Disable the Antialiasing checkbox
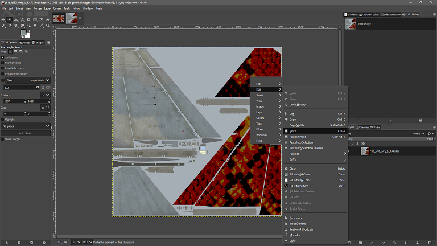Image resolution: width=437 pixels, height=246 pixels. pyautogui.click(x=3, y=58)
